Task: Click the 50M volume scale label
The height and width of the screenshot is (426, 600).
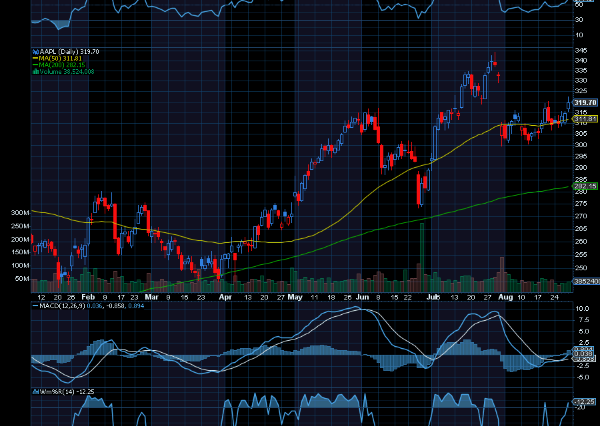Action: [22, 279]
